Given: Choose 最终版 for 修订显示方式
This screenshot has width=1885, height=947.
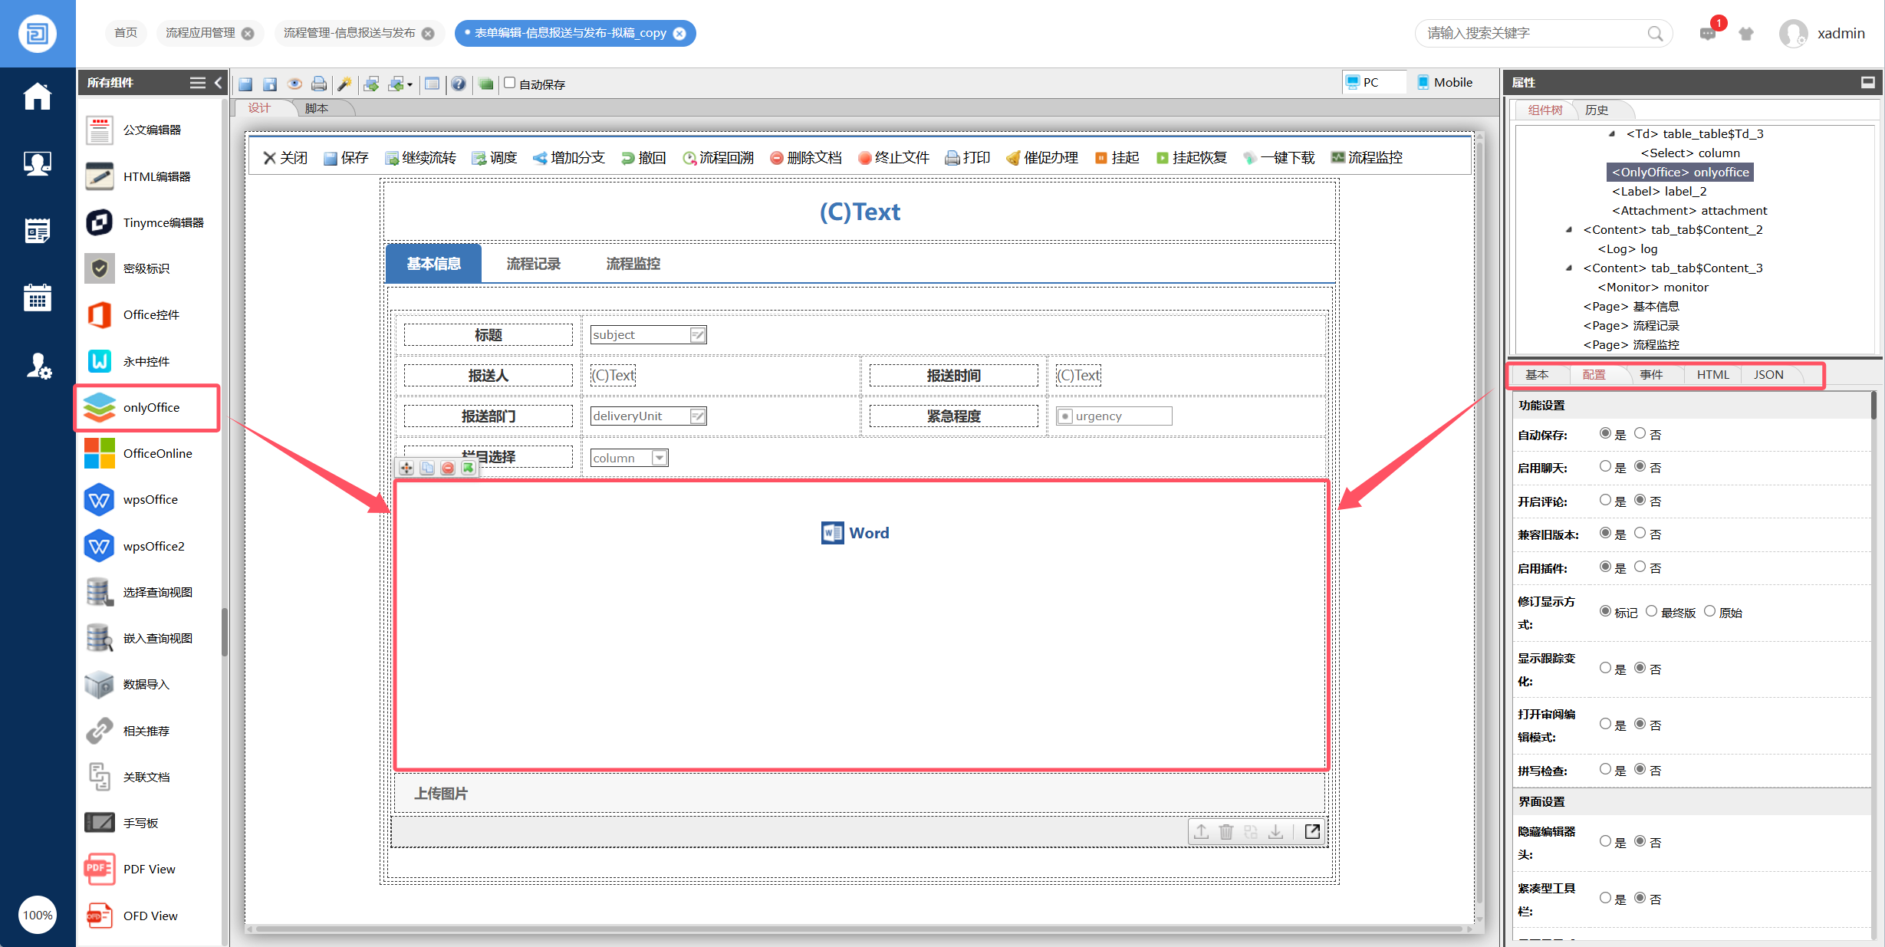Looking at the screenshot, I should (1651, 611).
